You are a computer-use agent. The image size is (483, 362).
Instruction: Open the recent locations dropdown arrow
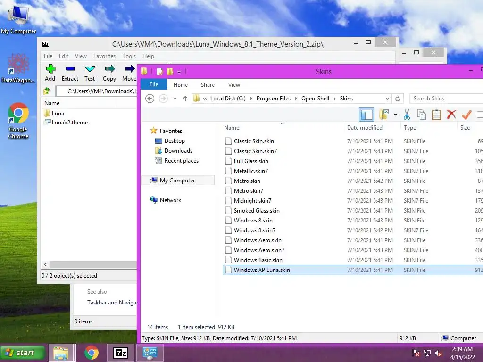click(175, 99)
